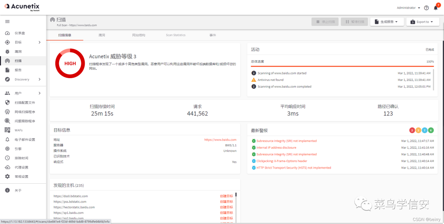Open Engines (引擎) chip icon
This screenshot has width=444, height=224.
click(x=8, y=149)
